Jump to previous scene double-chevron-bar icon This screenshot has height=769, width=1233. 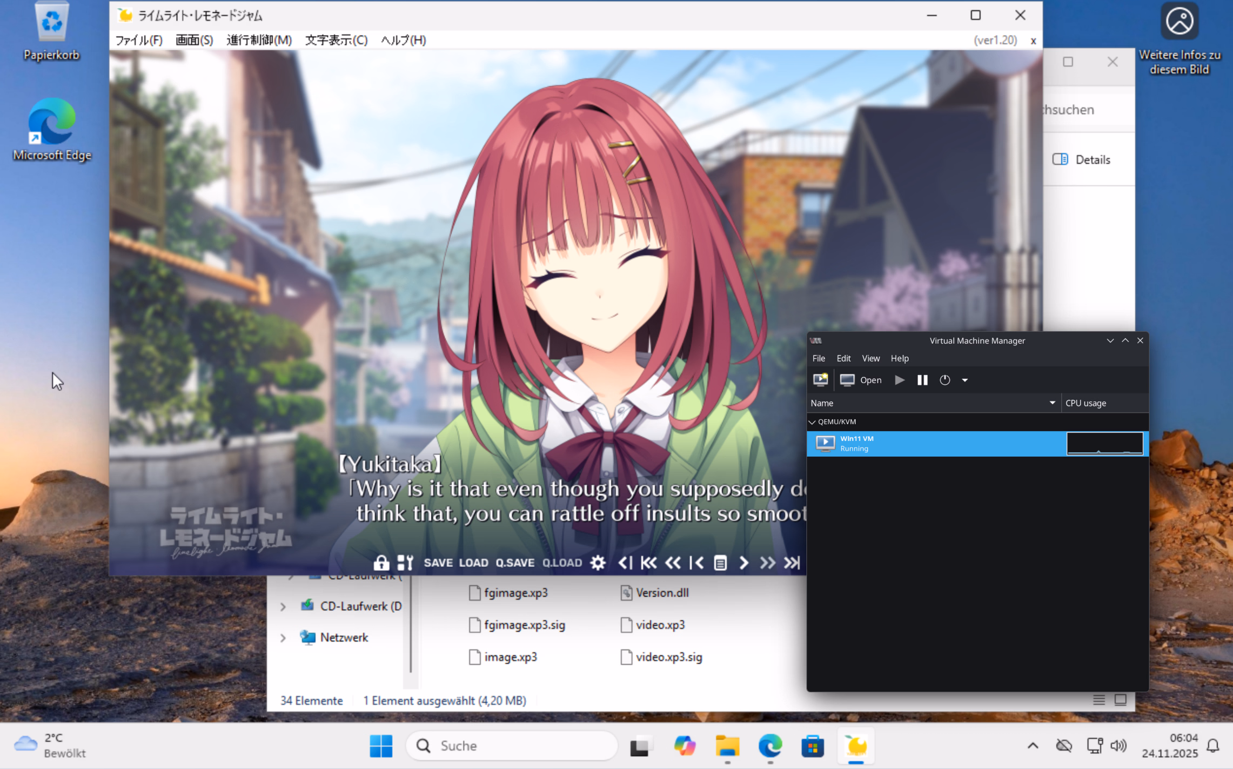648,563
